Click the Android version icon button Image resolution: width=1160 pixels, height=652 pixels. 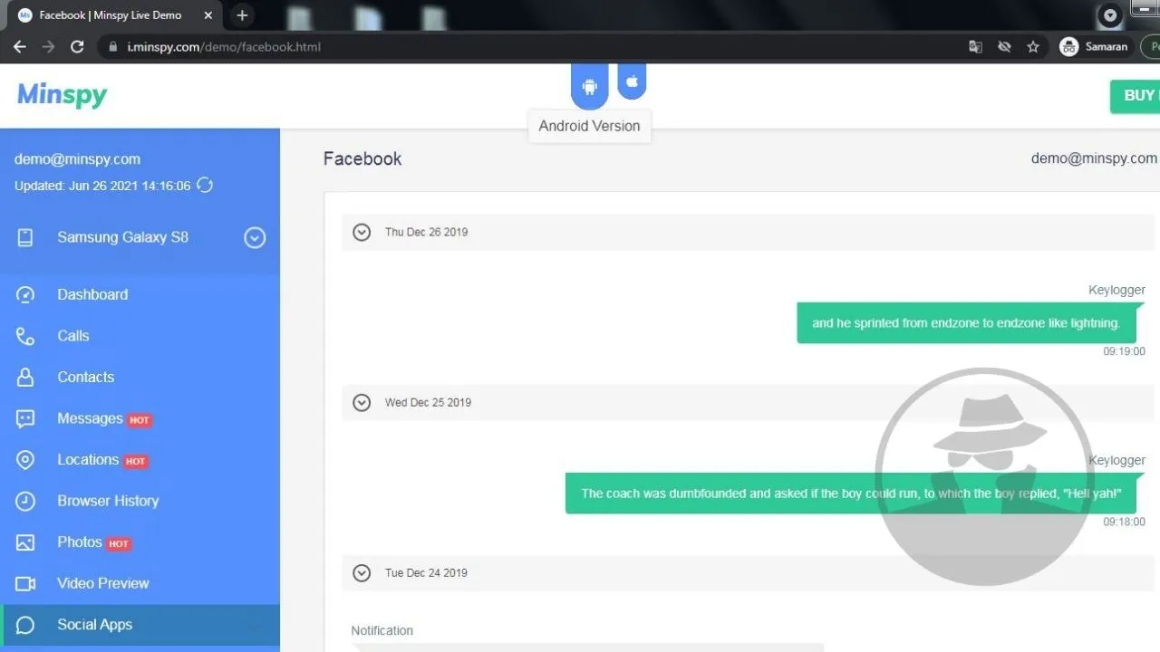(590, 87)
